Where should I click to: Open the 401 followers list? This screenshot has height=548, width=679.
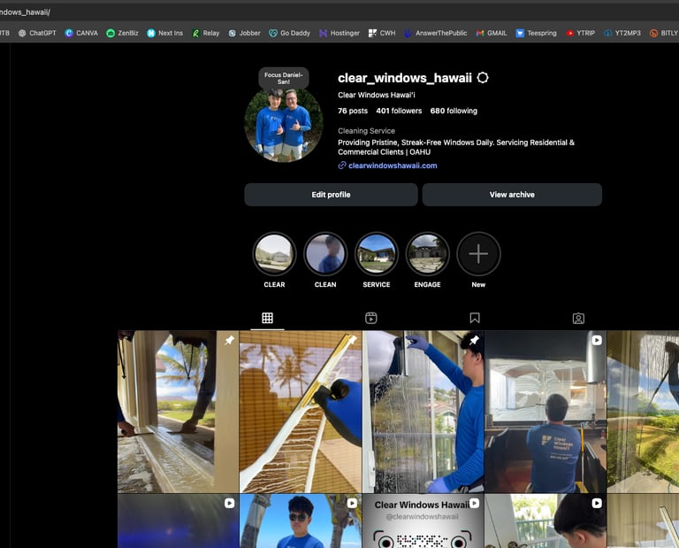(399, 111)
